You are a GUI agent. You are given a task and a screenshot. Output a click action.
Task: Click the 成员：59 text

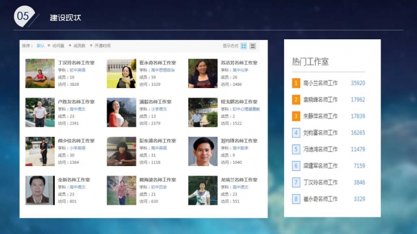[147, 77]
